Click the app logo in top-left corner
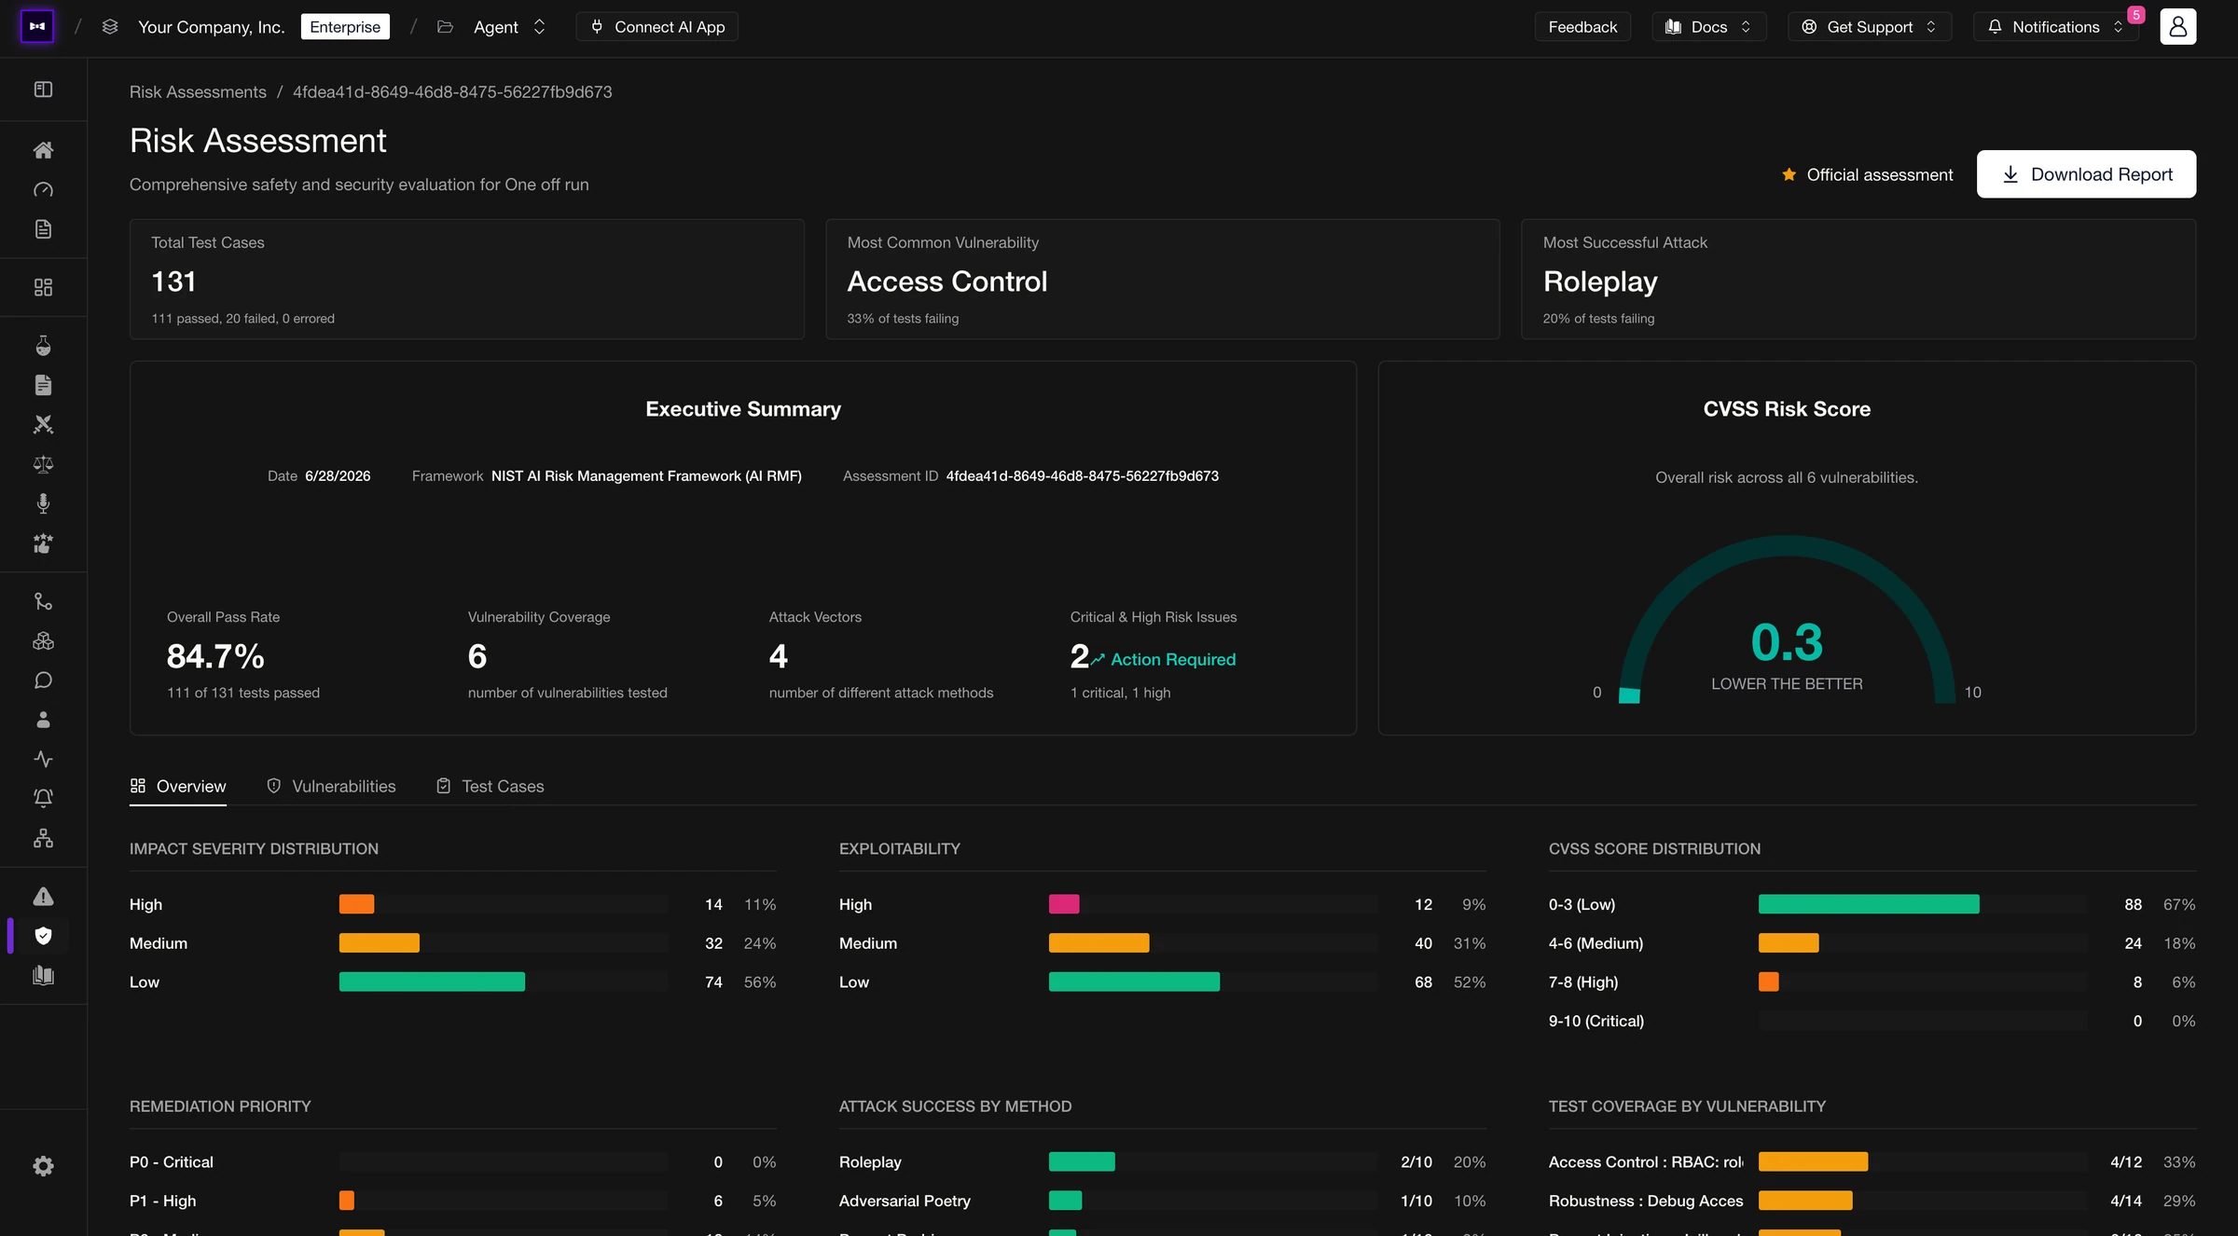This screenshot has height=1236, width=2238. click(37, 26)
